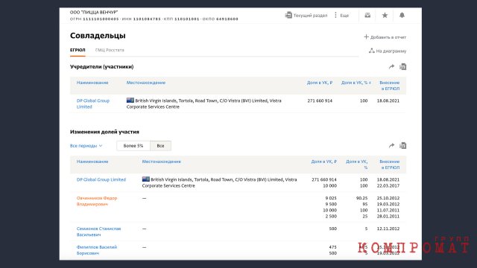
Task: Click the plus icon of Добавить в отчет
Action: click(366, 36)
